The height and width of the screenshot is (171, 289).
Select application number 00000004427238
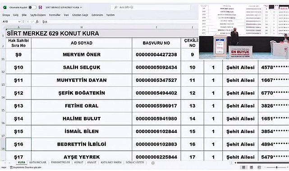[x=156, y=54]
